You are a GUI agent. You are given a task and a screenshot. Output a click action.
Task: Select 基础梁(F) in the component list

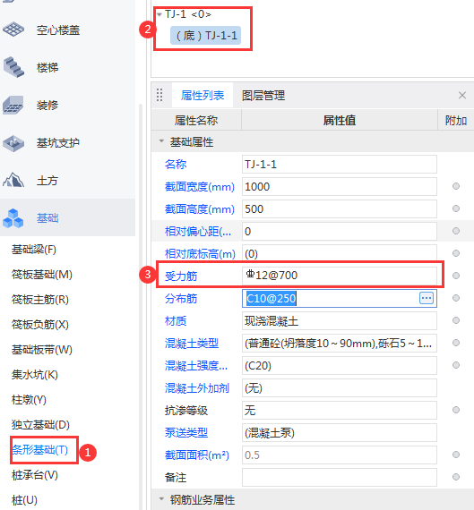34,250
